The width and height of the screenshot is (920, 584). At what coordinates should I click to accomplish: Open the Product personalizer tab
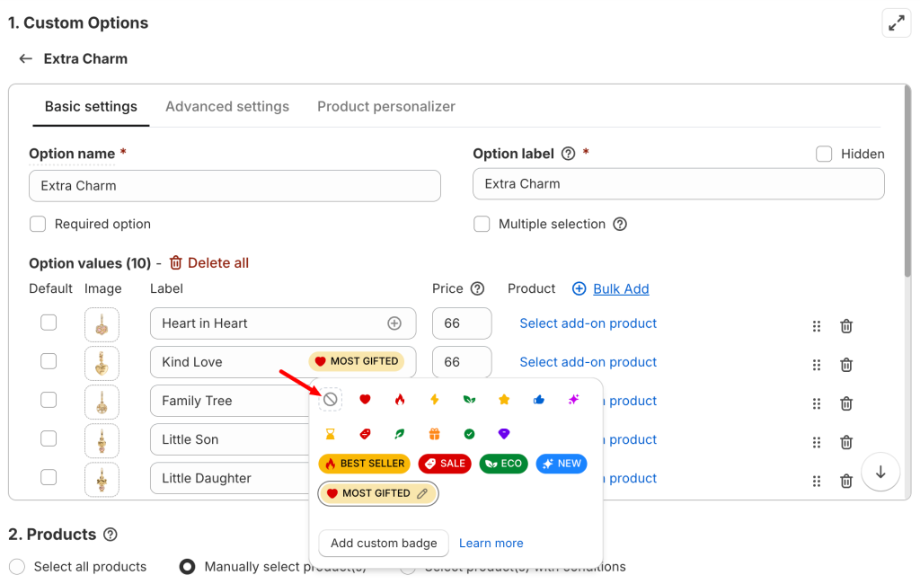pos(386,106)
